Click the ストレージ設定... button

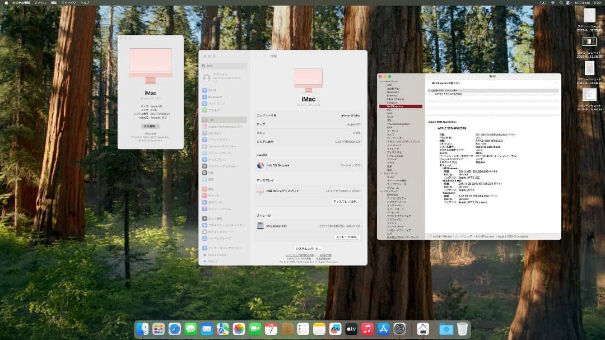[348, 237]
